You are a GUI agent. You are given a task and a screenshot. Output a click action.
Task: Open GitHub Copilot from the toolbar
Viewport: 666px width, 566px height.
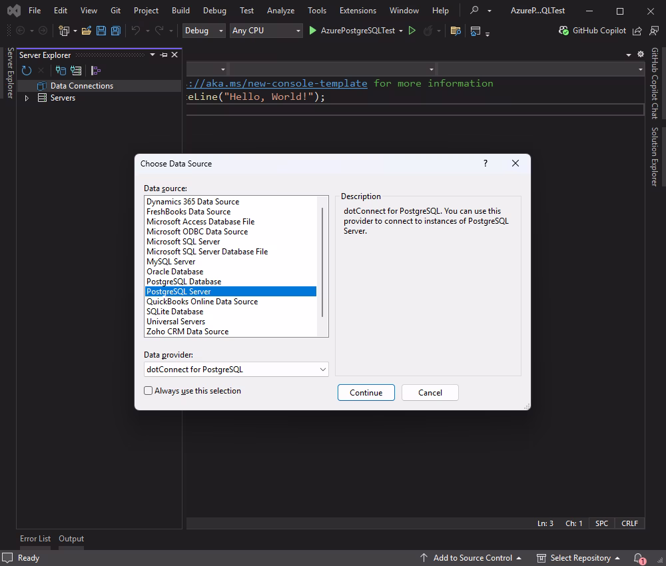pyautogui.click(x=599, y=30)
